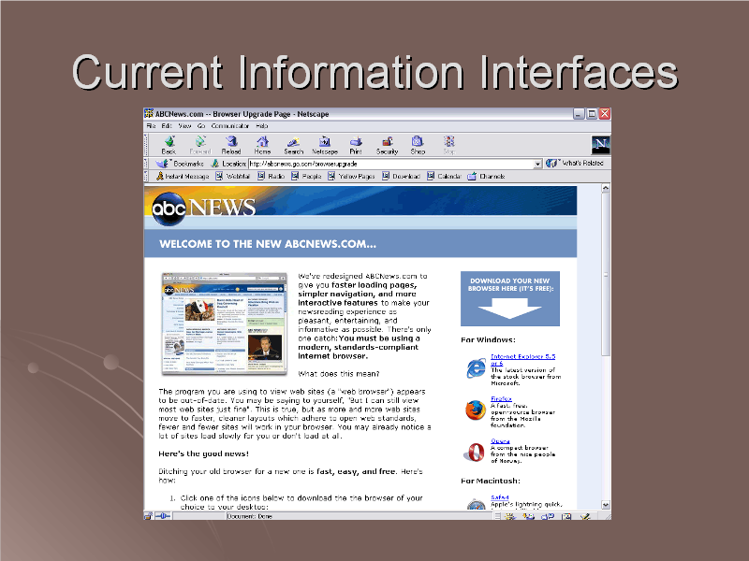Click the Safari compass icon
This screenshot has width=749, height=561.
(477, 504)
